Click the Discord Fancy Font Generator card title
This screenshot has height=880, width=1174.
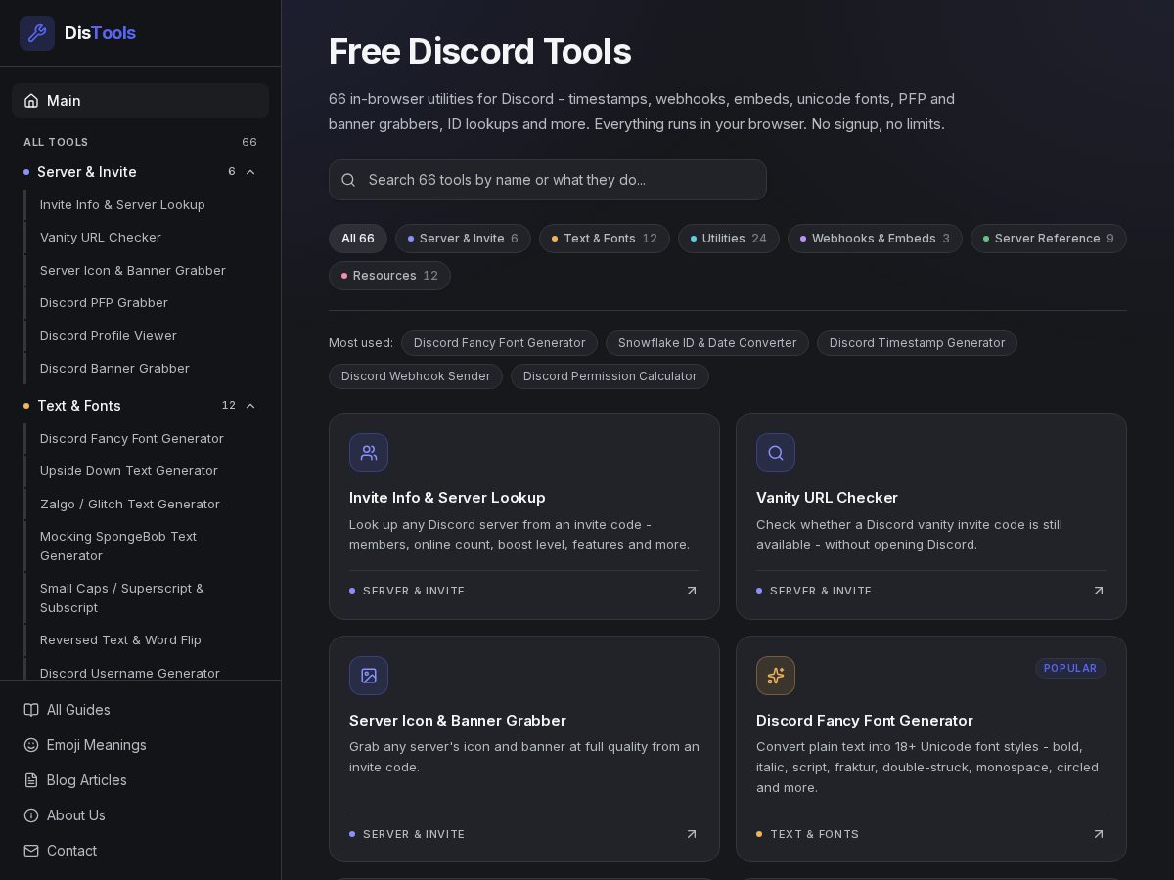click(x=865, y=721)
